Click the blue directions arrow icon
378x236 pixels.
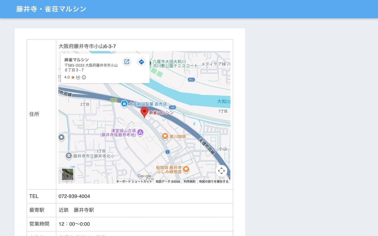pos(141,62)
